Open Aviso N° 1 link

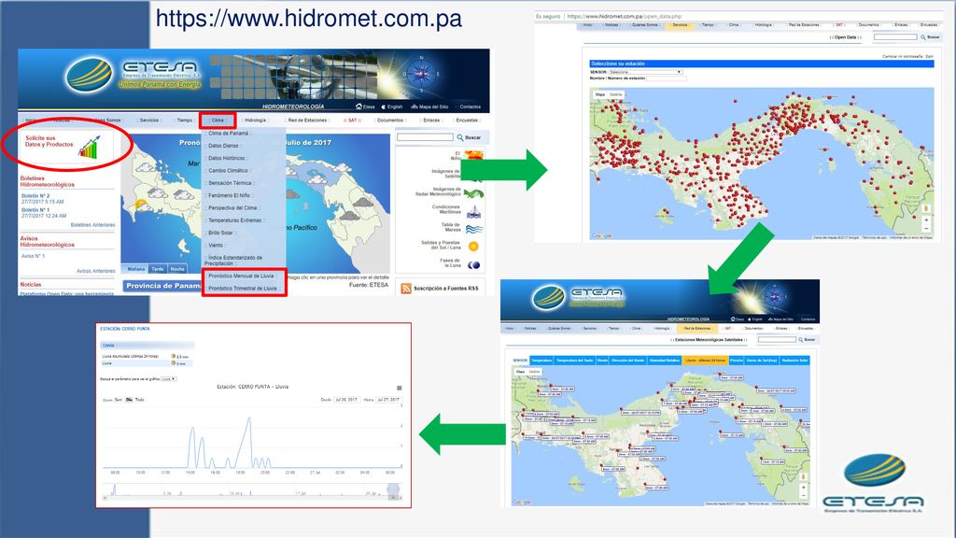coord(33,256)
